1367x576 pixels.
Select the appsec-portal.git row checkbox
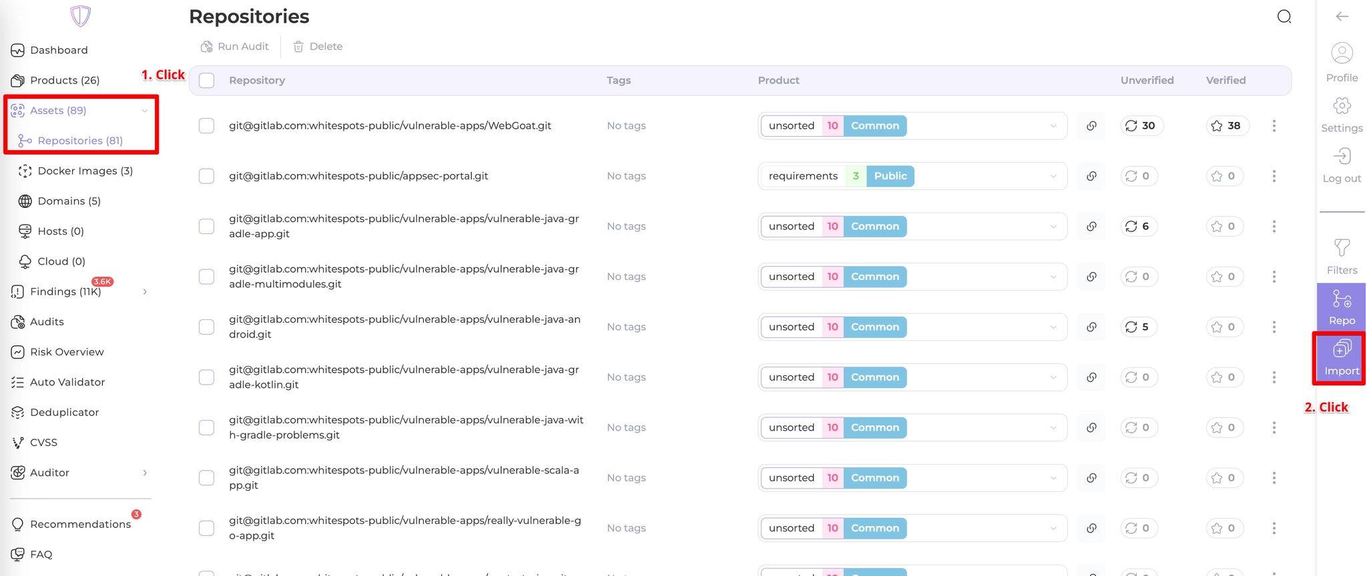[x=207, y=176]
